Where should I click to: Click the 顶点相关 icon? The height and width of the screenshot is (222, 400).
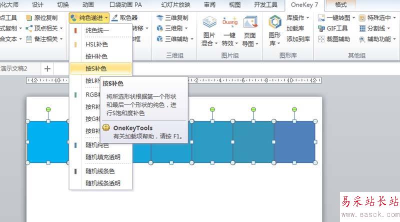29,28
